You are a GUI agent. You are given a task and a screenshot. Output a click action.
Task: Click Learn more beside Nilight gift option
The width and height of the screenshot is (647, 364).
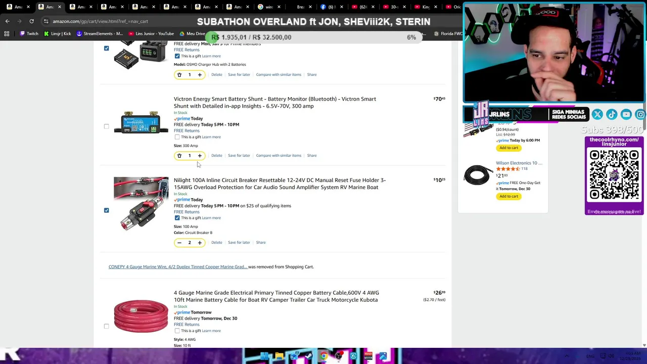click(211, 218)
